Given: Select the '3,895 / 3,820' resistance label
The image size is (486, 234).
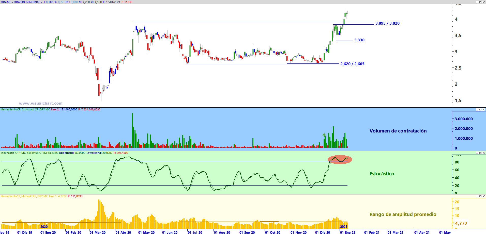Looking at the screenshot, I should click(387, 23).
